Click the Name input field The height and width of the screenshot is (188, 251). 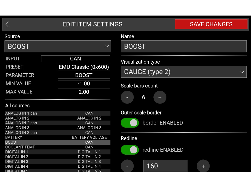click(184, 46)
